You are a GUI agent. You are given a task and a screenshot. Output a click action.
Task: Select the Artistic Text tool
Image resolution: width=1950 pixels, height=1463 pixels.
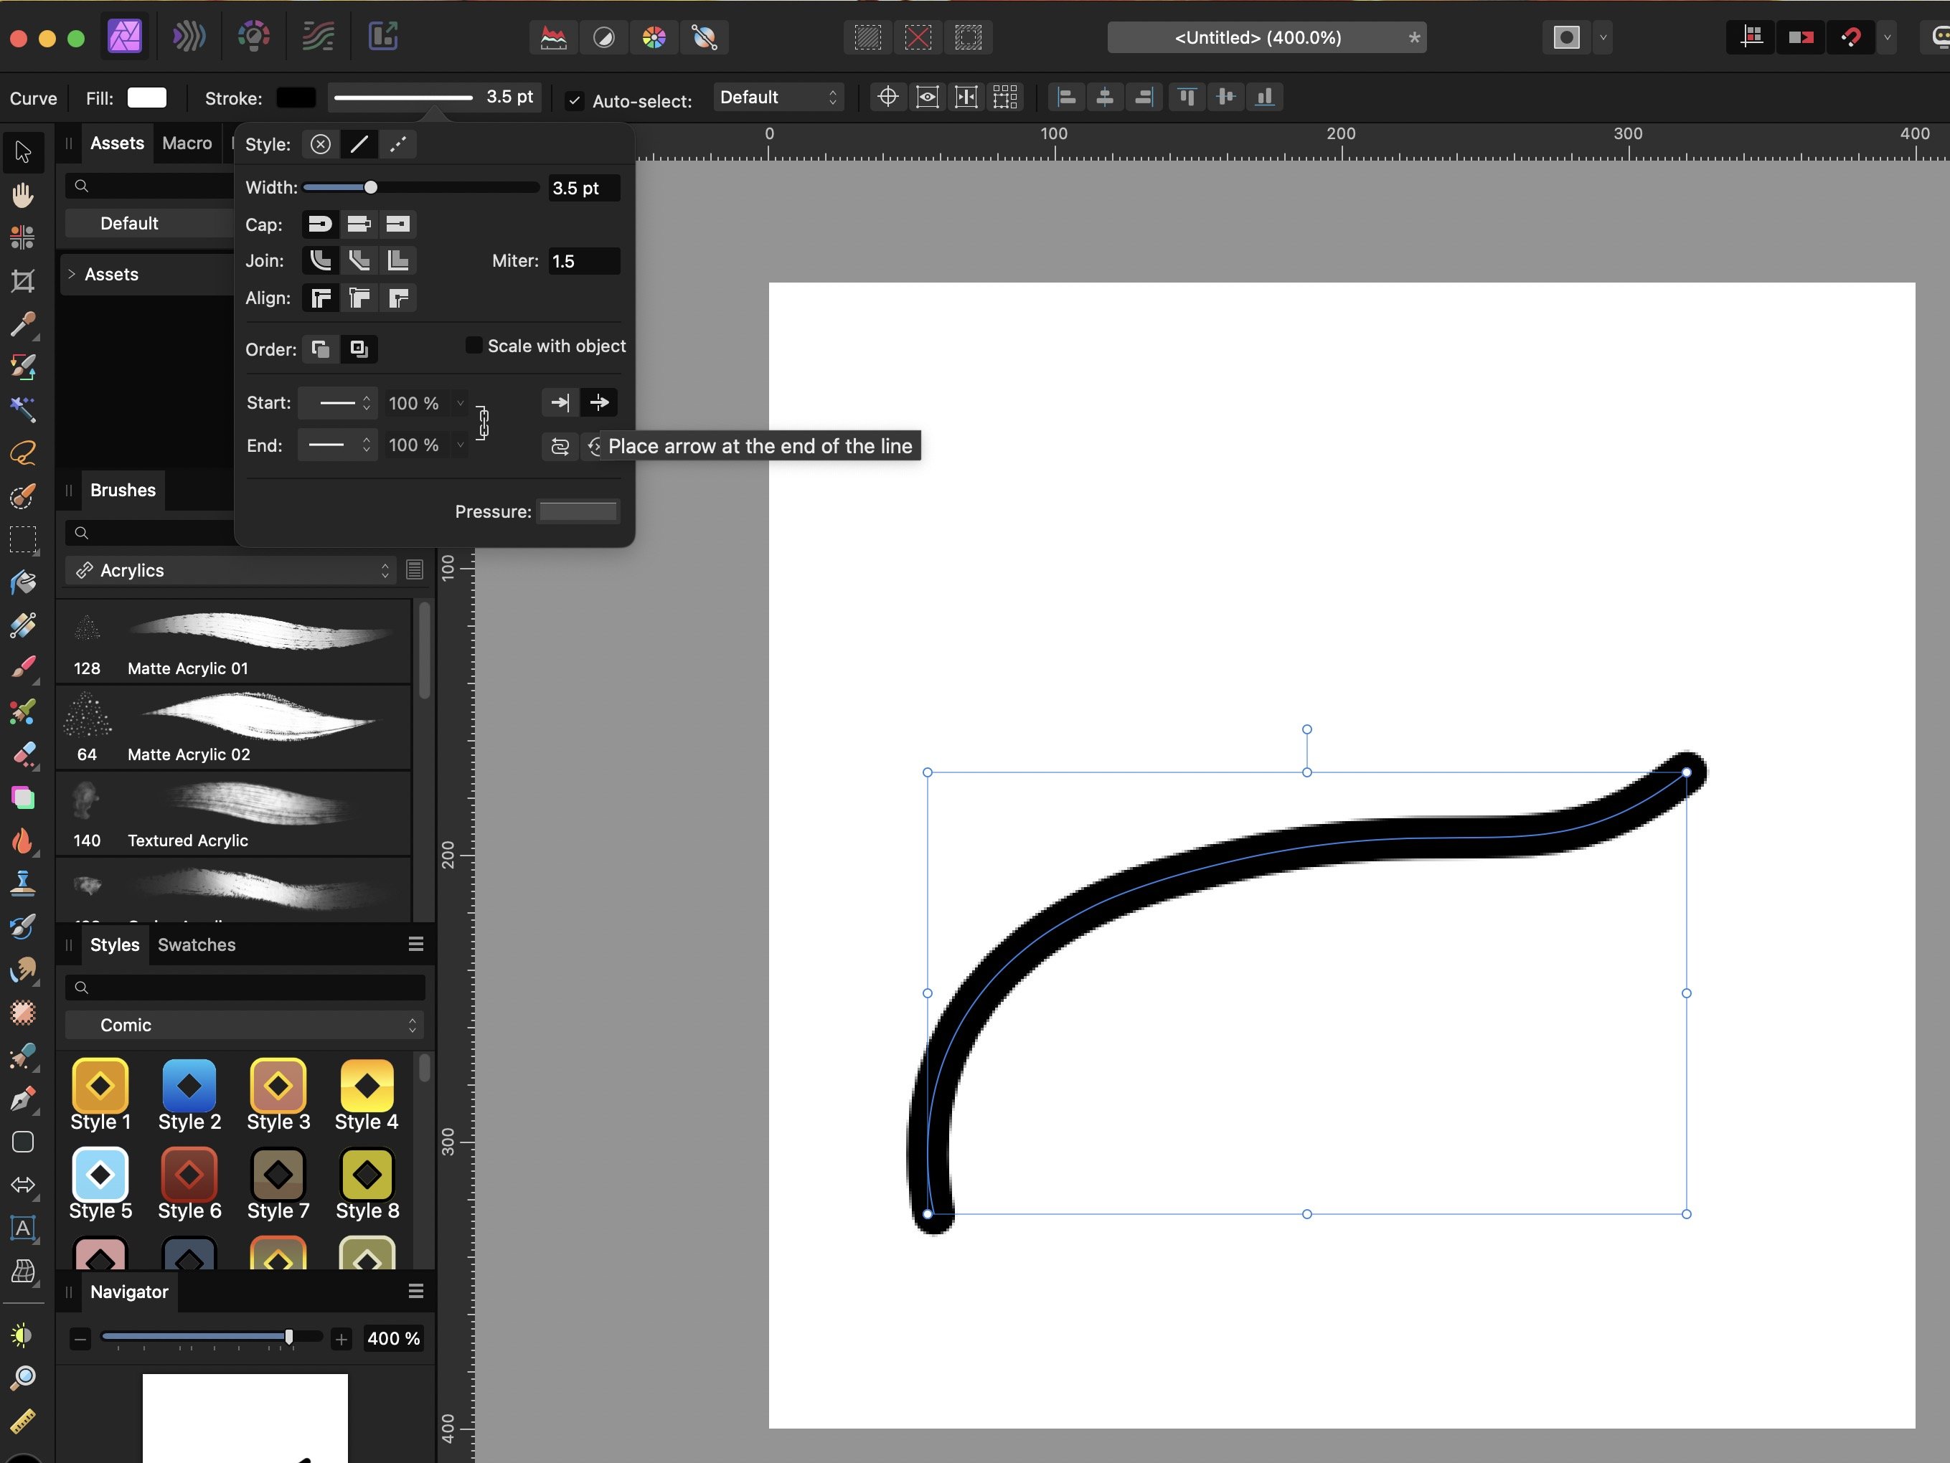tap(23, 1228)
